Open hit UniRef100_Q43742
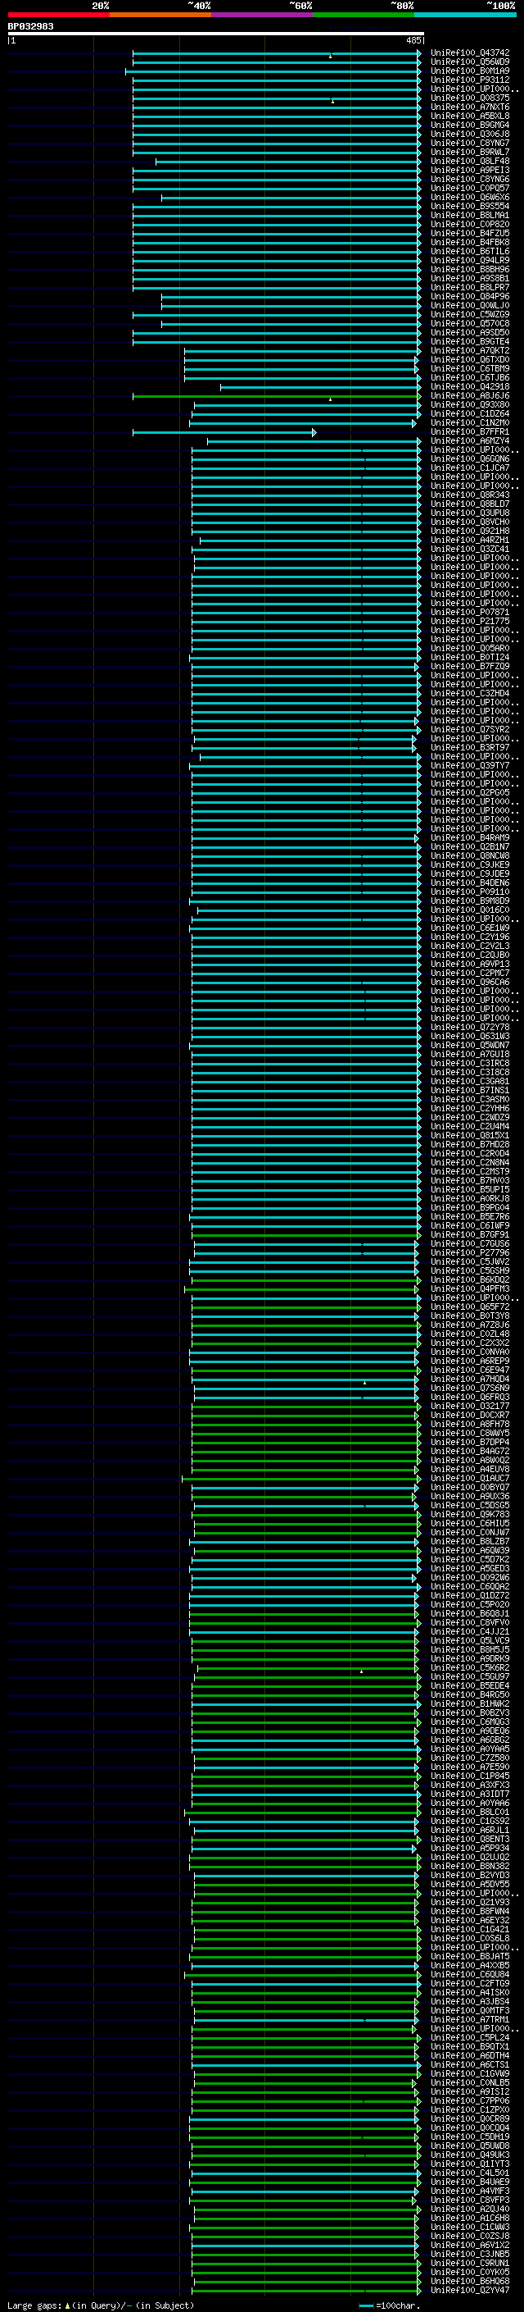The width and height of the screenshot is (524, 2312). point(469,53)
